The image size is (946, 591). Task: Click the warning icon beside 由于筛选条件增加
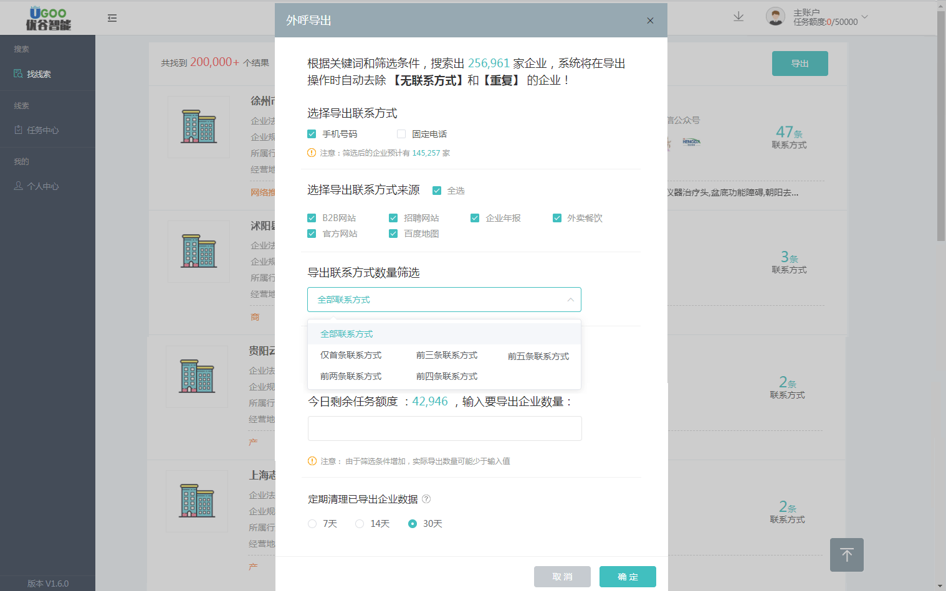tap(312, 461)
